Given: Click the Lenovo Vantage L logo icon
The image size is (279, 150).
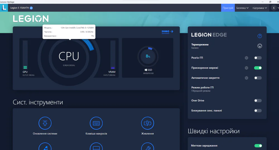Looking at the screenshot, I should (x=4, y=8).
